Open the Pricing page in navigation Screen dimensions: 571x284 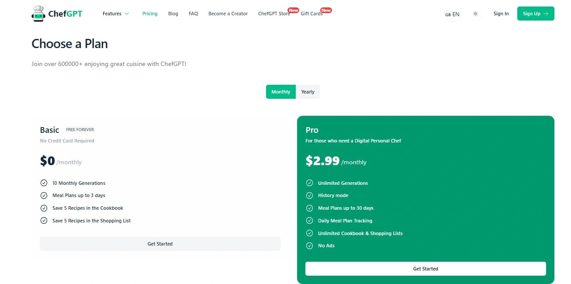pos(150,14)
